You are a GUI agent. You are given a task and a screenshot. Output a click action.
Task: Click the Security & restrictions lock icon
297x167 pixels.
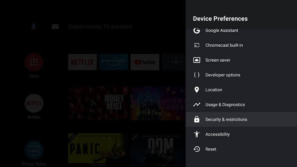pyautogui.click(x=196, y=119)
